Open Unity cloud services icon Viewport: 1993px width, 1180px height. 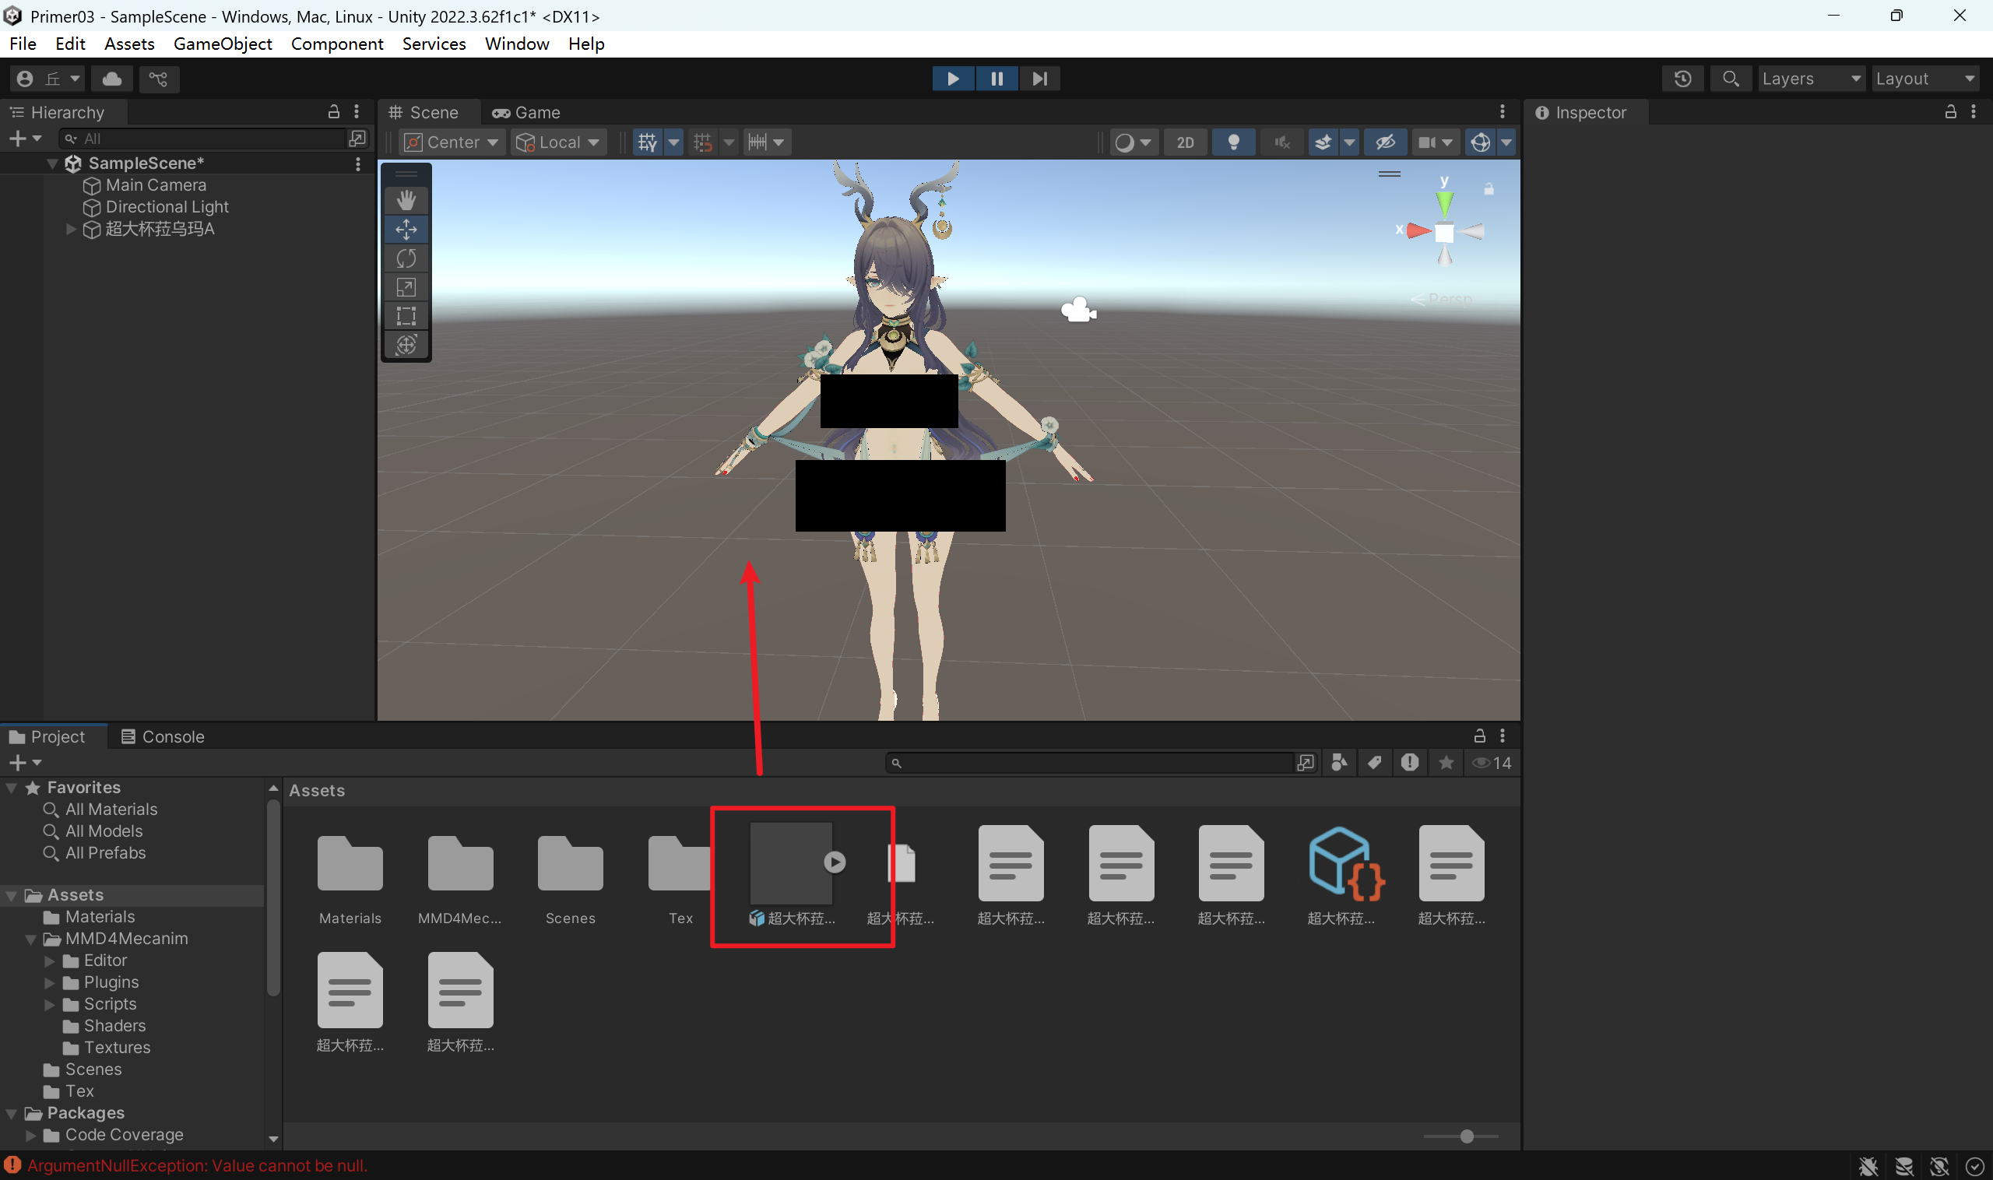coord(112,79)
